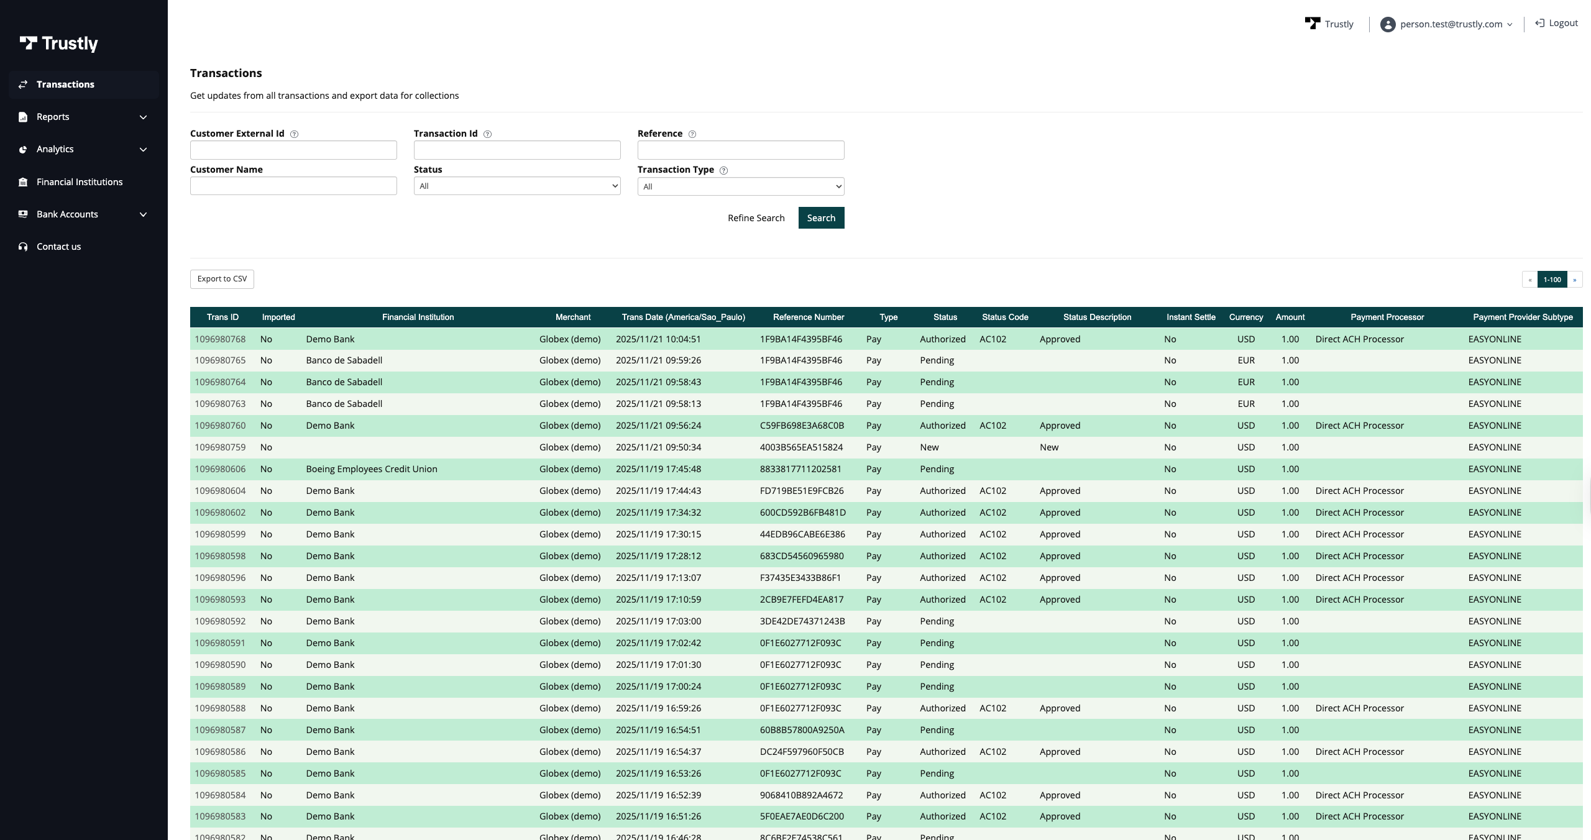The height and width of the screenshot is (840, 1591).
Task: Open the Status dropdown filter
Action: 517,186
